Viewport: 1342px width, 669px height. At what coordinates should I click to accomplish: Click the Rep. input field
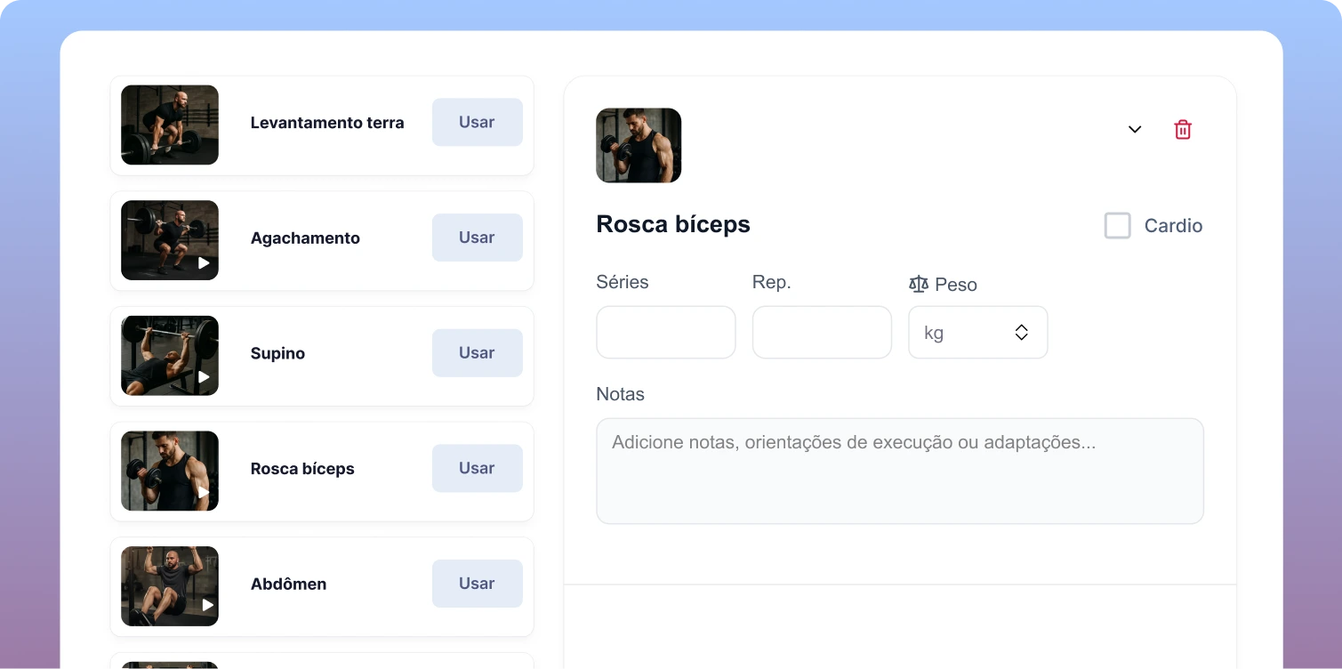[x=822, y=333]
